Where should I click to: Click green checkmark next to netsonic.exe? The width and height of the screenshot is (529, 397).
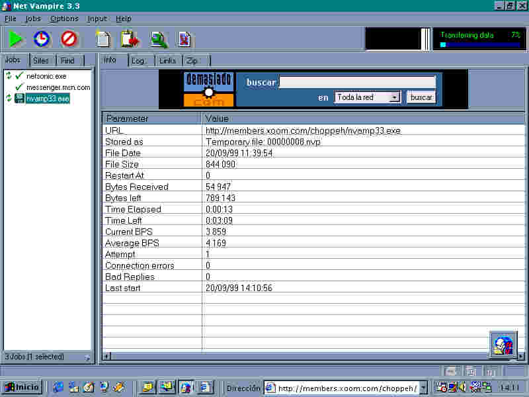[x=19, y=75]
